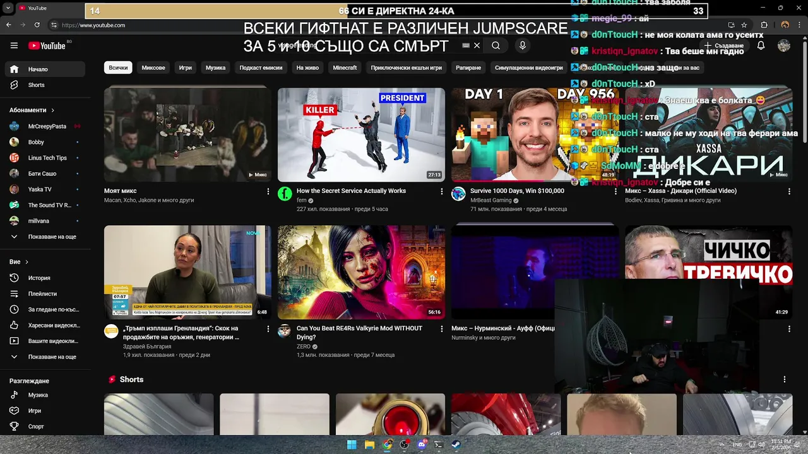The image size is (808, 454).
Task: Select the На живо chip
Action: [x=307, y=67]
